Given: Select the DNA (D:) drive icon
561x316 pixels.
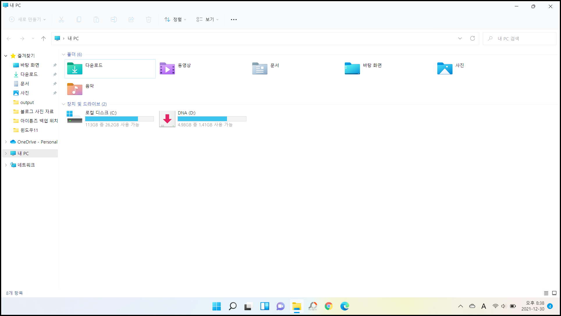Looking at the screenshot, I should click(x=167, y=119).
